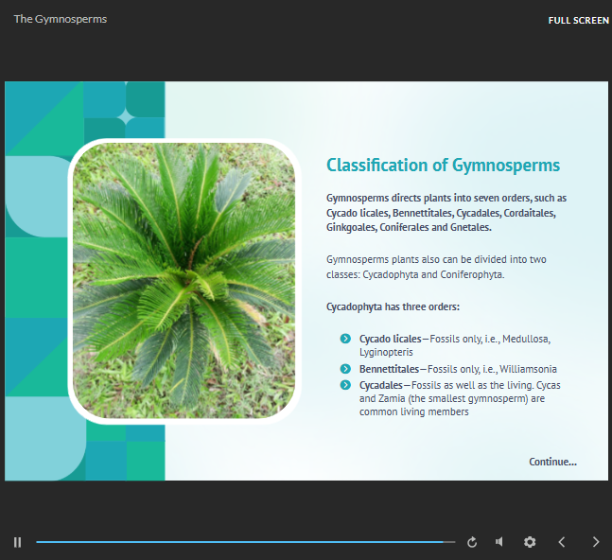Click 'The Gymnosperms' course title

[x=60, y=19]
